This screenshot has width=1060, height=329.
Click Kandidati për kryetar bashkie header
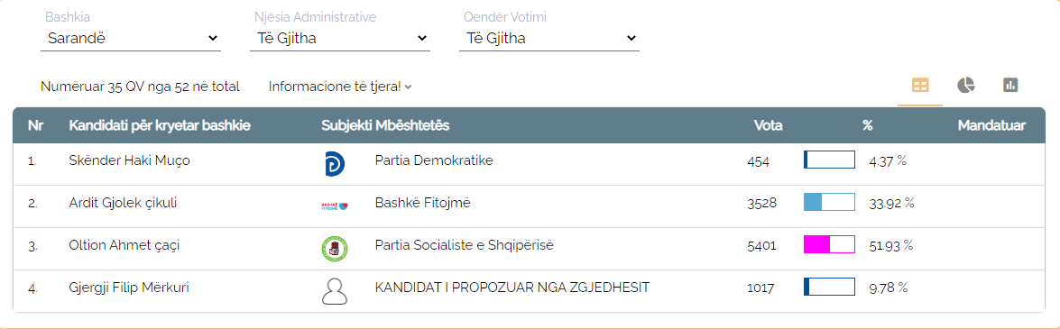tap(161, 125)
